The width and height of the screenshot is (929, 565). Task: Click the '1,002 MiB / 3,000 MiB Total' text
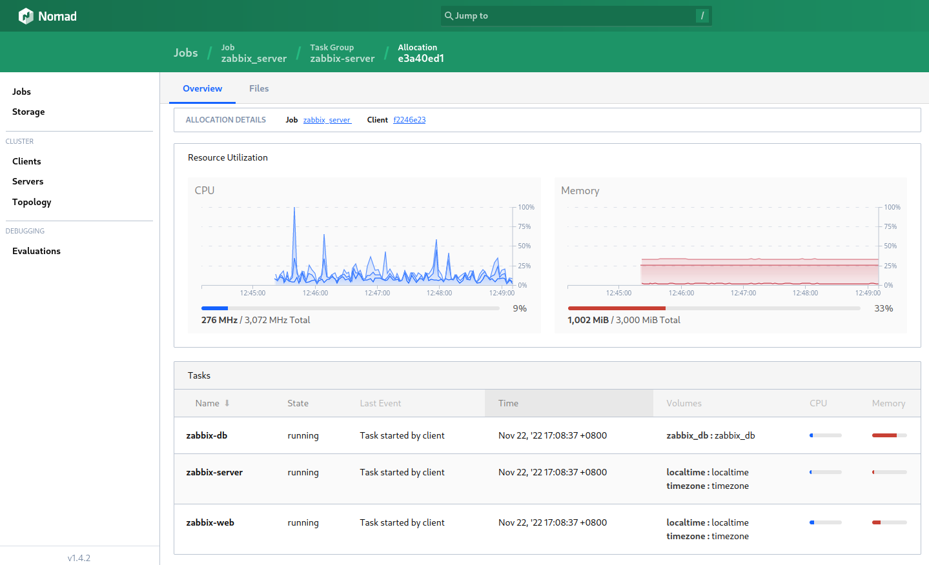pyautogui.click(x=624, y=320)
